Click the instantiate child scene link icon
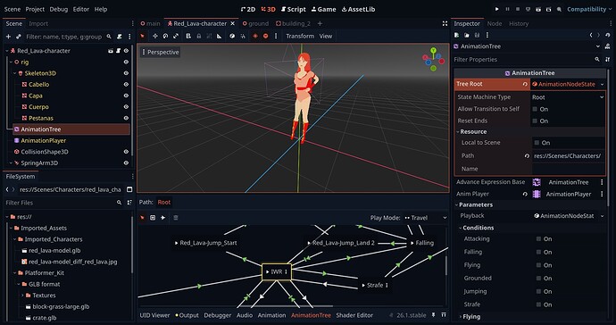 pos(19,37)
